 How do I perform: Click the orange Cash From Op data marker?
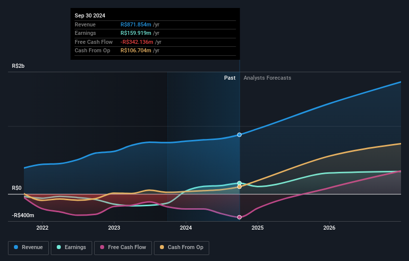click(x=239, y=187)
